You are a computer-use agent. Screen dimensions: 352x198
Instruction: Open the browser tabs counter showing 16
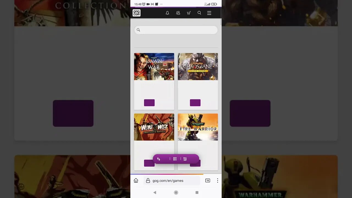[208, 181]
